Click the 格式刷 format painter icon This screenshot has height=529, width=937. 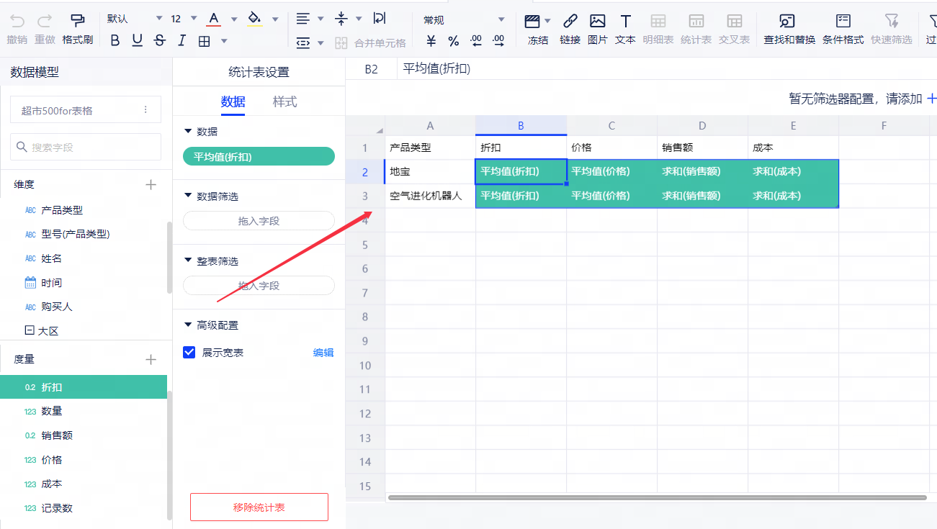[77, 21]
